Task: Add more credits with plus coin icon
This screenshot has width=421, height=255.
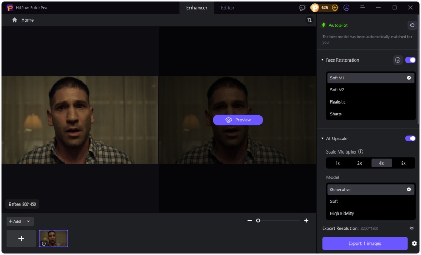Action: [x=335, y=8]
